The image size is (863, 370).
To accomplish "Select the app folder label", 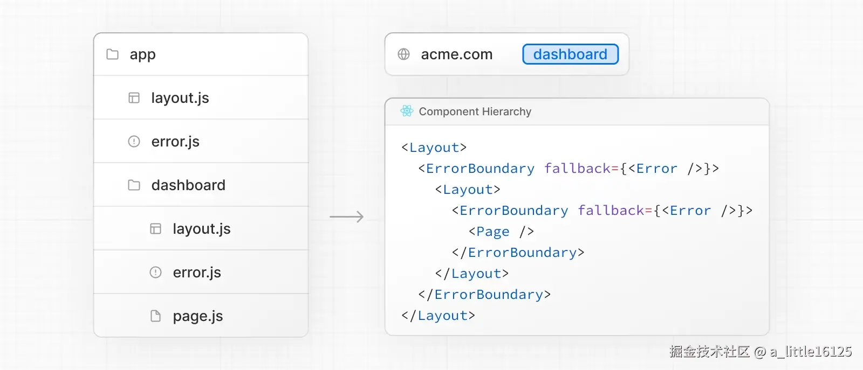I will pyautogui.click(x=142, y=54).
